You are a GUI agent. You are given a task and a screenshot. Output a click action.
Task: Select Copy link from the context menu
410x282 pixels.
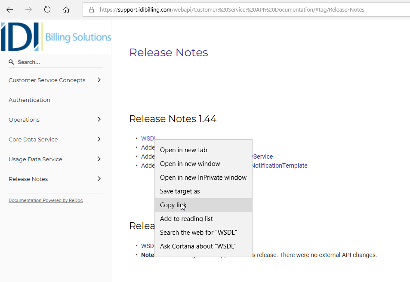(173, 205)
